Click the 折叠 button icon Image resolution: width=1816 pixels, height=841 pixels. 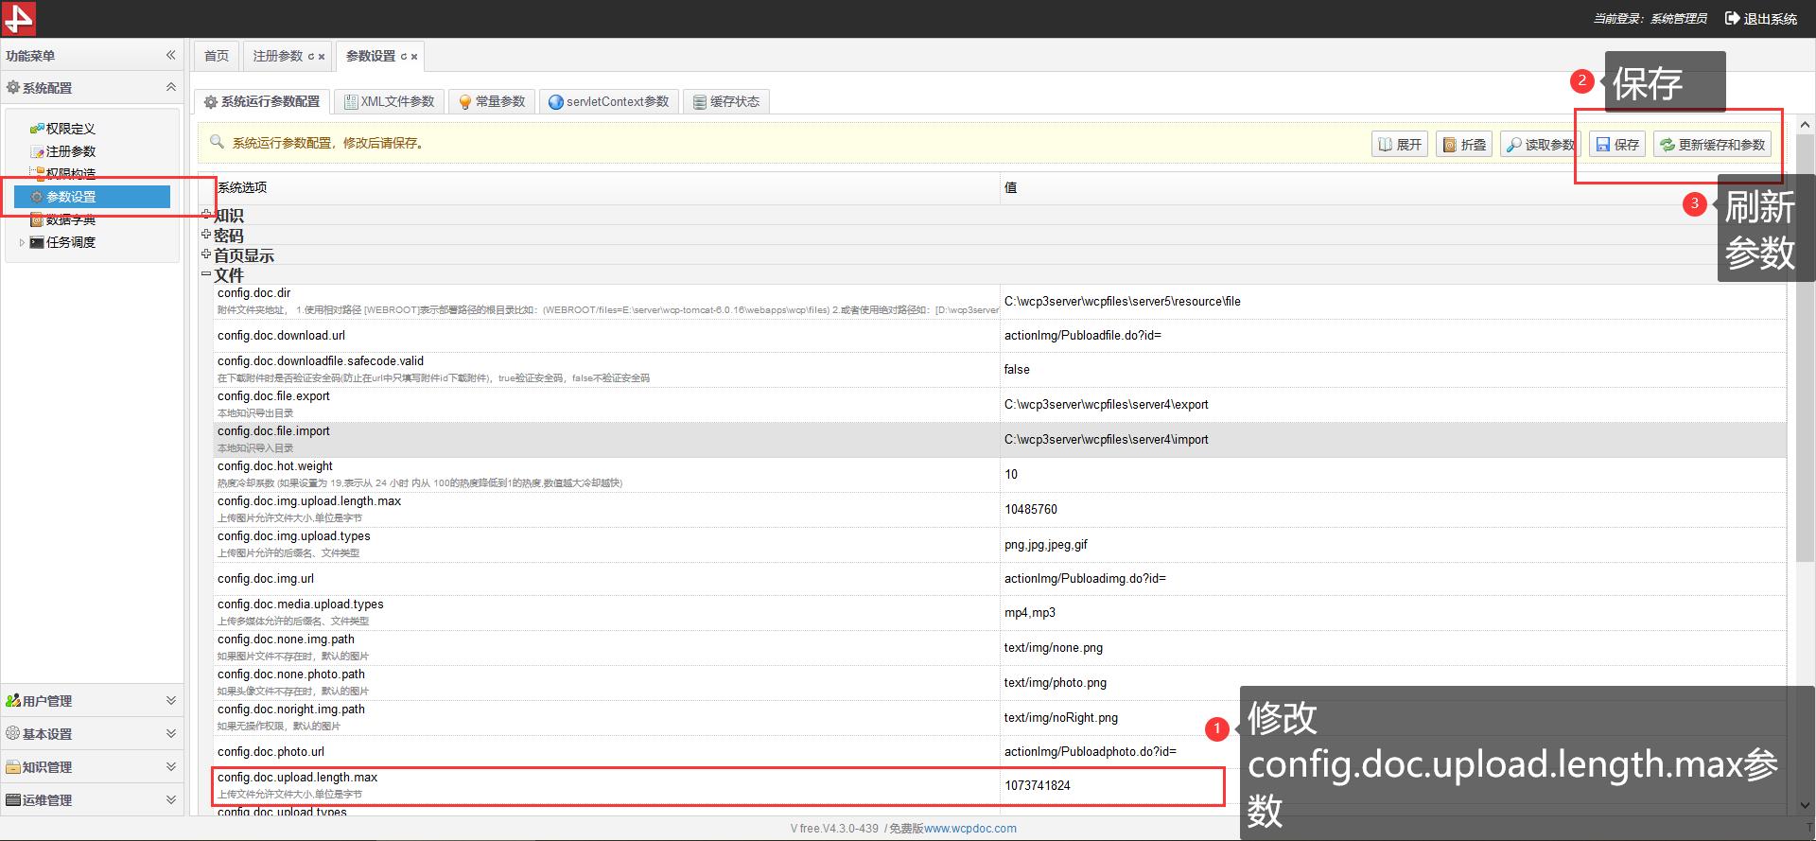(x=1450, y=145)
